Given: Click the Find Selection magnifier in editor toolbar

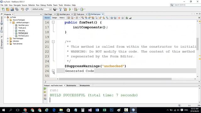Looking at the screenshot, I should pos(83,18).
